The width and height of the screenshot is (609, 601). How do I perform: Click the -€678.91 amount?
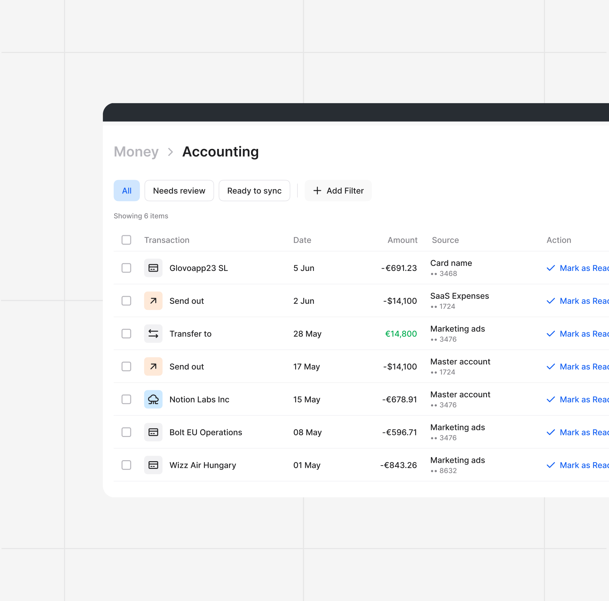pos(400,399)
